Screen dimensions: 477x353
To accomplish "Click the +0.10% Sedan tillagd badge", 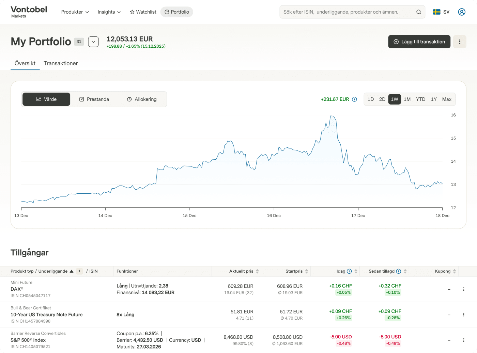I will point(393,292).
